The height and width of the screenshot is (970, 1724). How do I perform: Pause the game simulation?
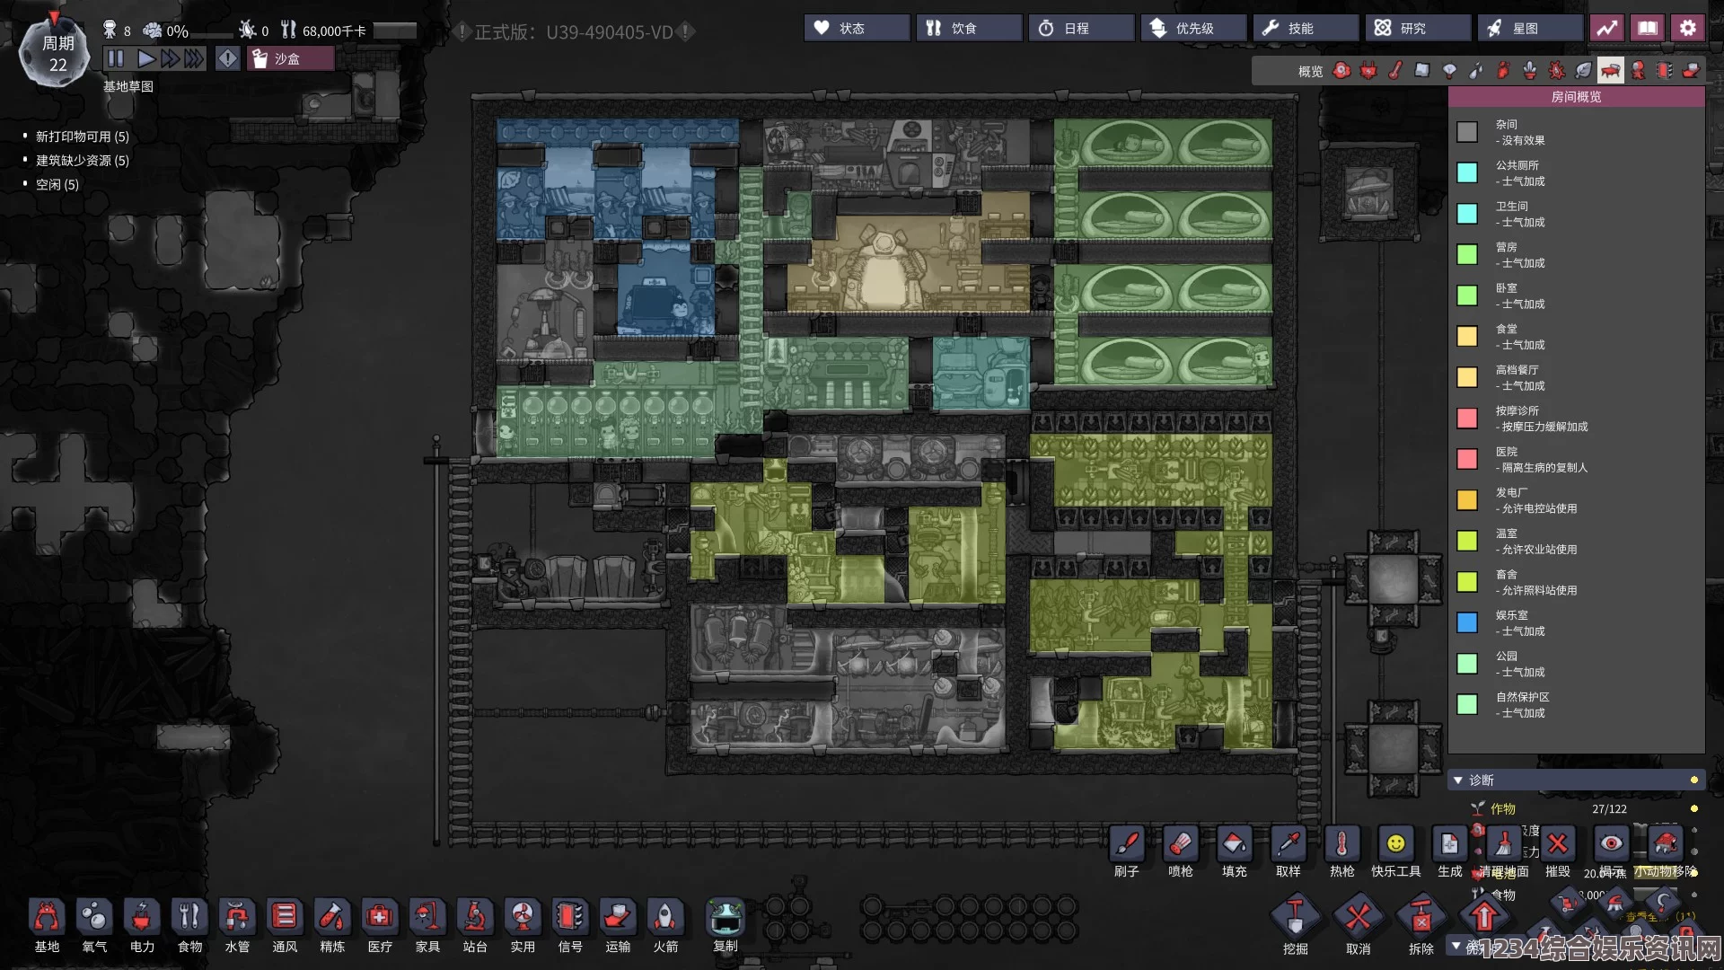(116, 59)
